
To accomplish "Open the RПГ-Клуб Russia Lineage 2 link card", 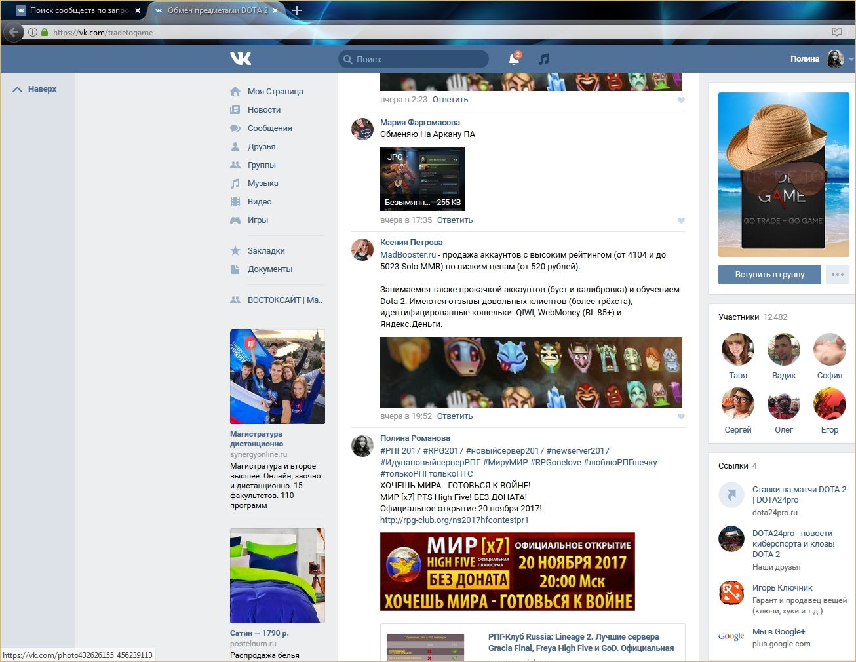I will click(532, 643).
